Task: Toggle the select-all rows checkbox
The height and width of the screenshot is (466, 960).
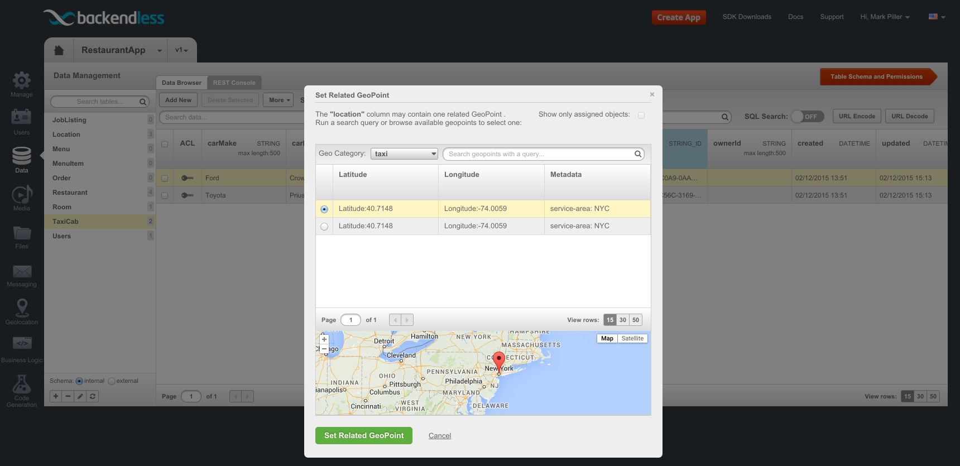Action: (165, 144)
